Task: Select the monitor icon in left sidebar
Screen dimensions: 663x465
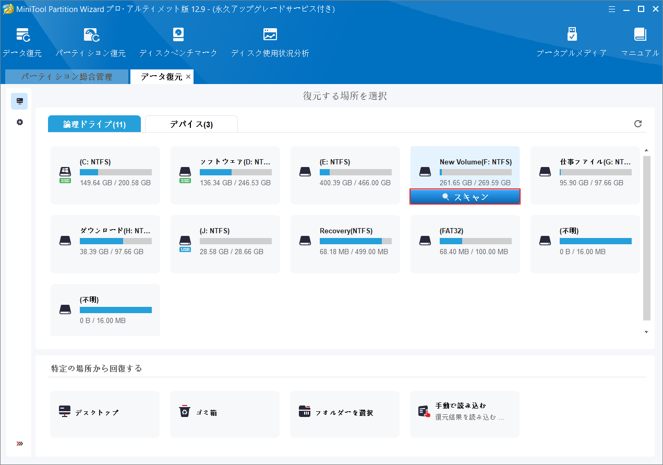Action: 19,101
